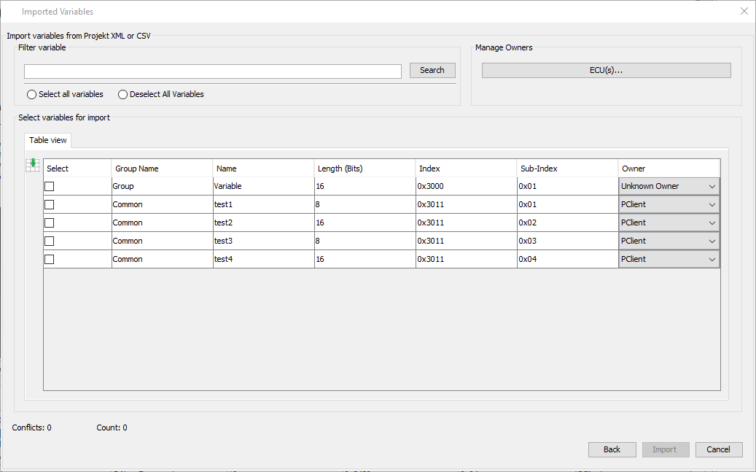Click the green import-to-table icon
Screen dimensions: 756x472
pyautogui.click(x=33, y=165)
